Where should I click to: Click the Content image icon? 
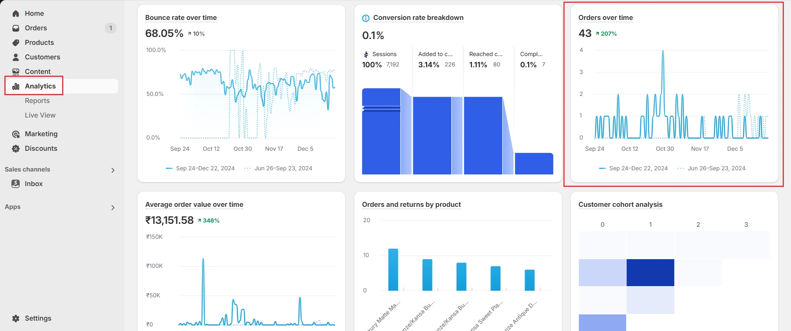coord(16,72)
